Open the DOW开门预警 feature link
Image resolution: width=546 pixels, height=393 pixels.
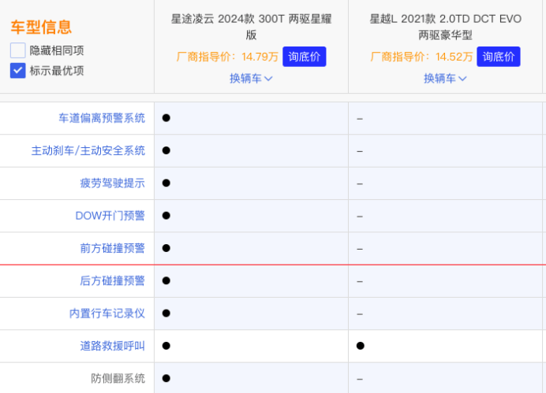click(x=110, y=215)
